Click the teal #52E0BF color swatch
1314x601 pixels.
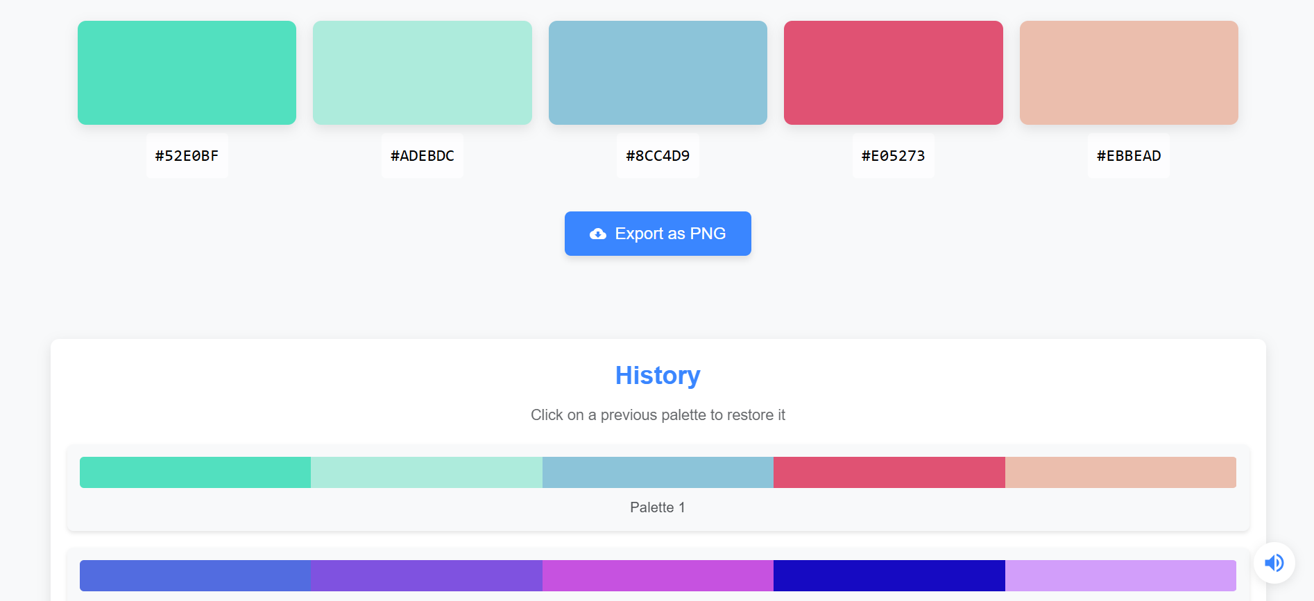187,73
